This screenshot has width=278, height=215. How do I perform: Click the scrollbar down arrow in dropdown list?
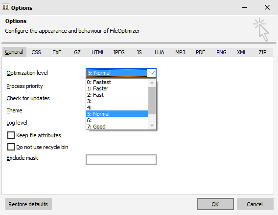pyautogui.click(x=152, y=125)
